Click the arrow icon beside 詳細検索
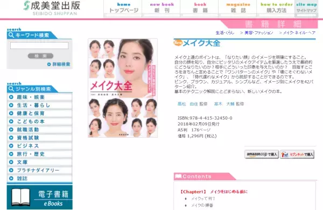 click(49, 64)
